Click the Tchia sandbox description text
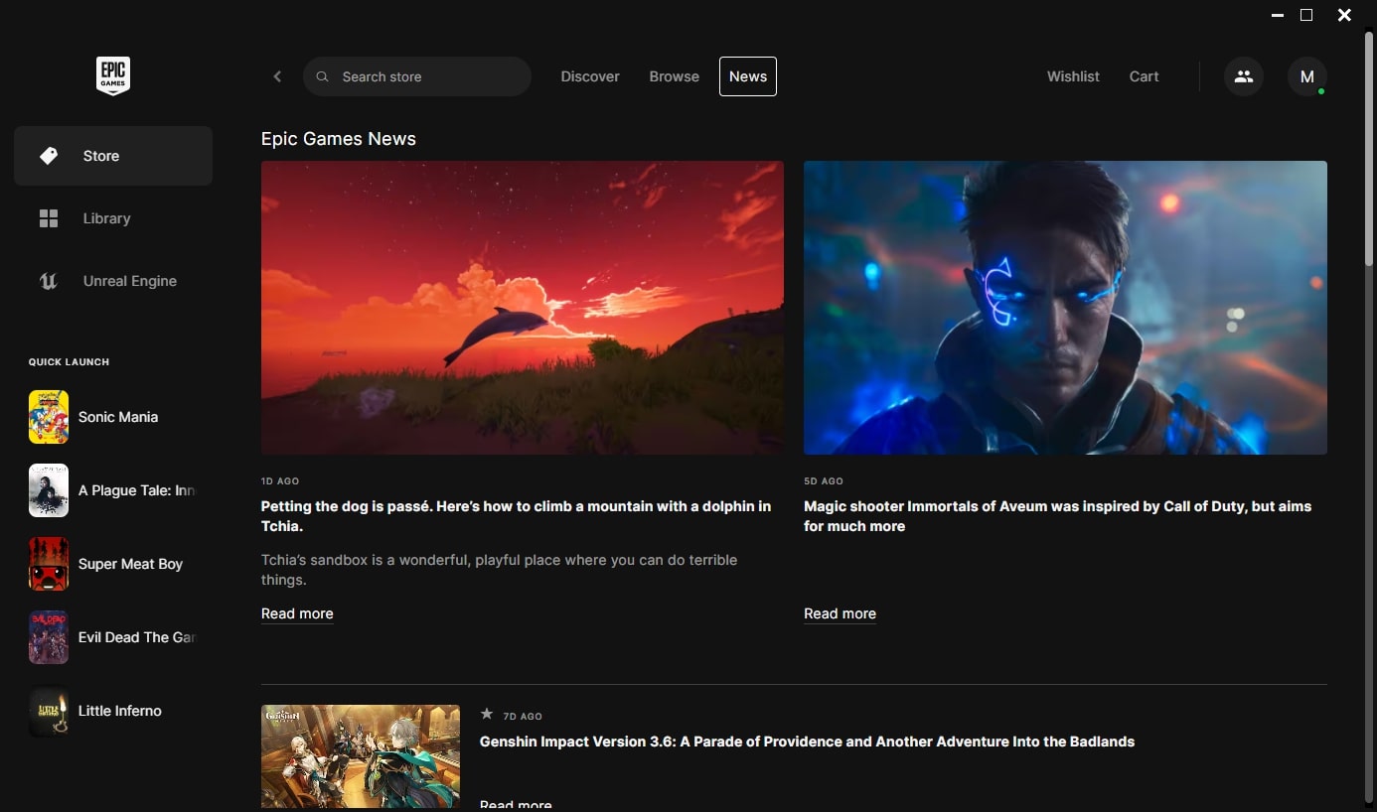This screenshot has width=1377, height=812. point(499,570)
